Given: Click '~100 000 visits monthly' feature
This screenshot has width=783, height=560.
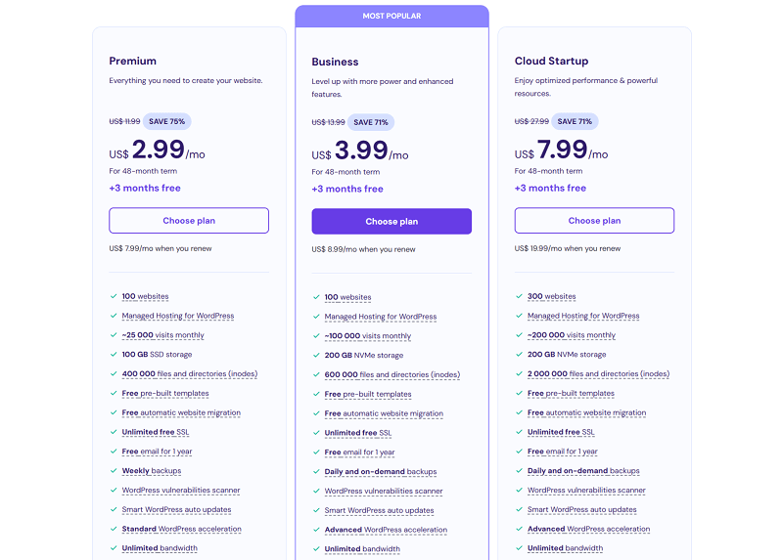Looking at the screenshot, I should click(368, 336).
